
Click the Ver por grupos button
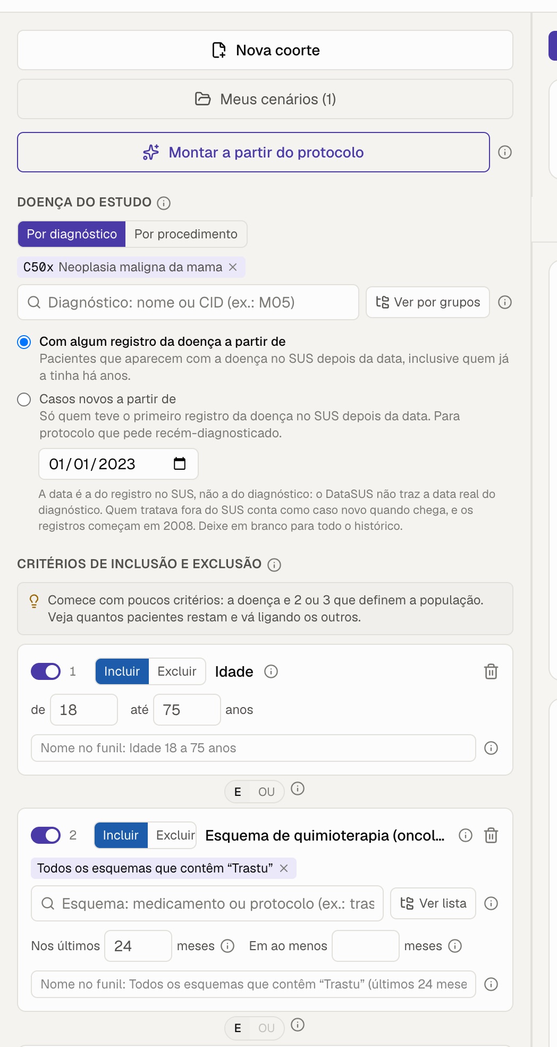click(428, 302)
